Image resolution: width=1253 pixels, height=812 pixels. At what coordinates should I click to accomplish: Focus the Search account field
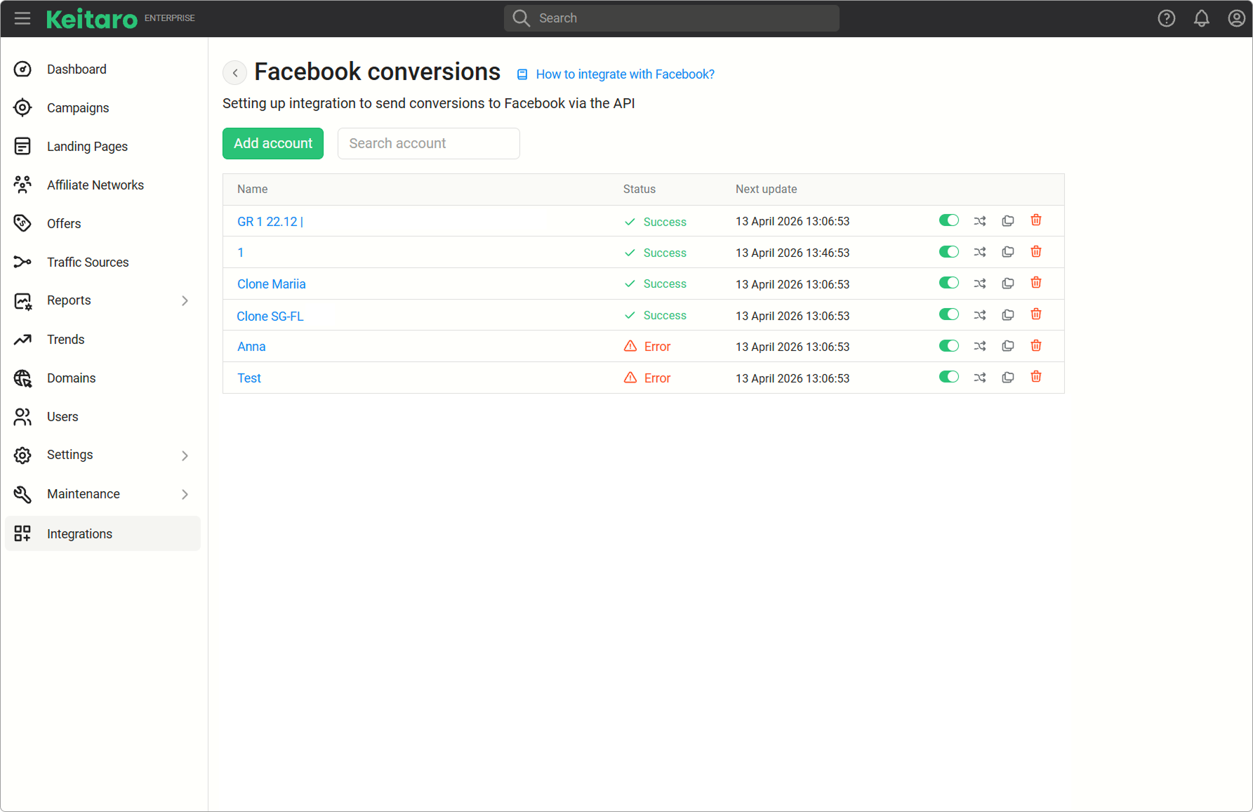[428, 143]
